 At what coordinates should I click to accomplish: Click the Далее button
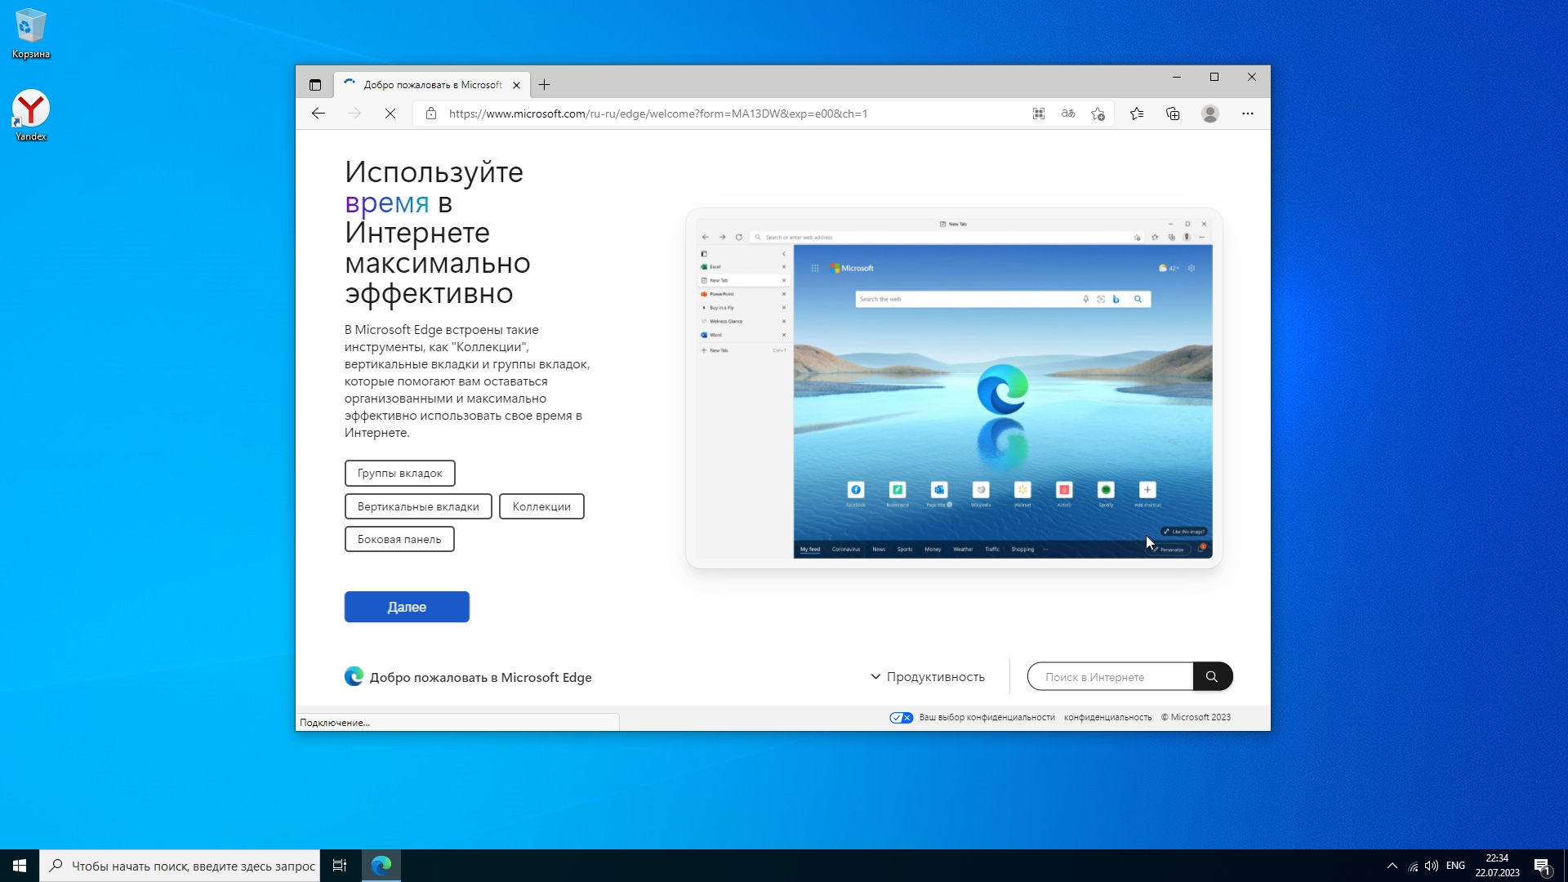click(407, 607)
